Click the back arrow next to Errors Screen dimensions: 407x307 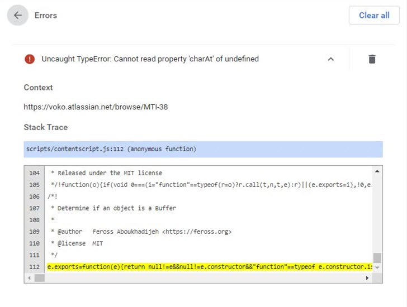(18, 16)
